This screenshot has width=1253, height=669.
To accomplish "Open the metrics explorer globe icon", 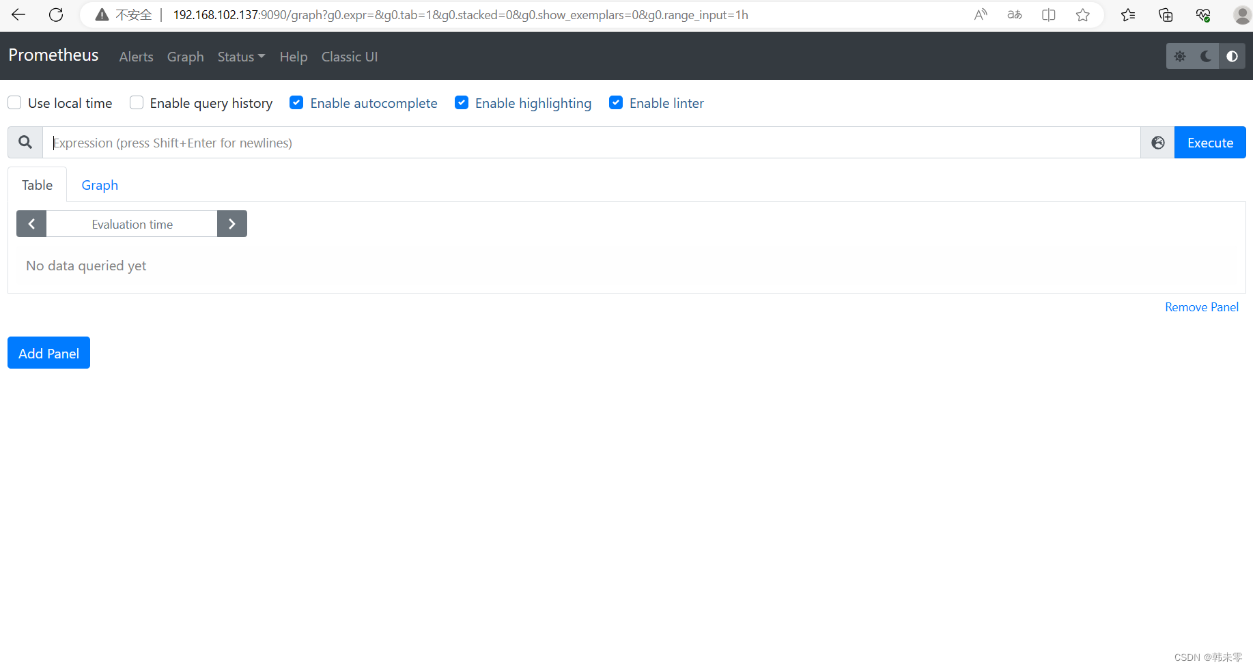I will coord(1158,142).
